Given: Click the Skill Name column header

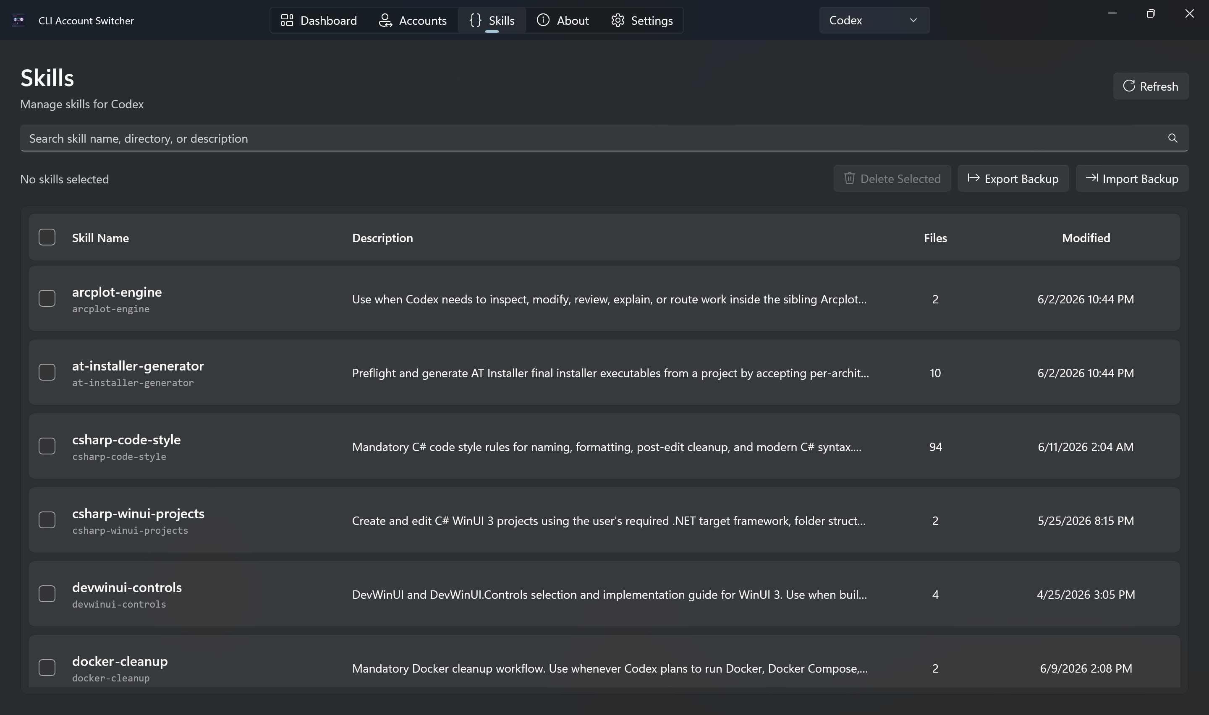Looking at the screenshot, I should 100,238.
